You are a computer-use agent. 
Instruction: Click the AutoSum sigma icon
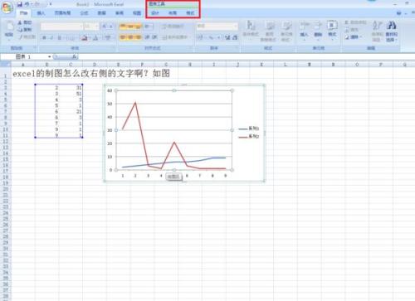coord(347,22)
